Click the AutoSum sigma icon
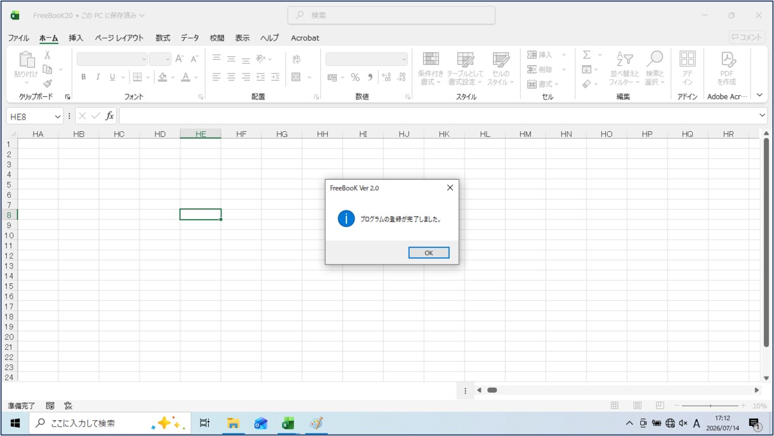This screenshot has width=774, height=436. [x=587, y=55]
